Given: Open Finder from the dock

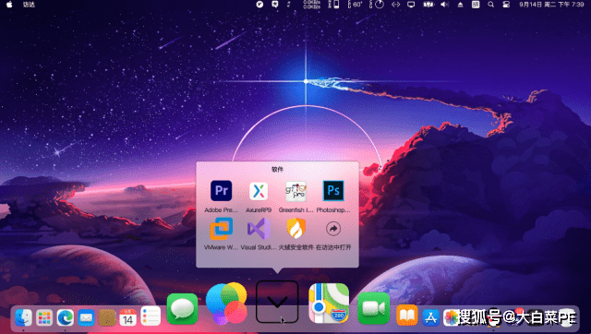Looking at the screenshot, I should click(23, 317).
